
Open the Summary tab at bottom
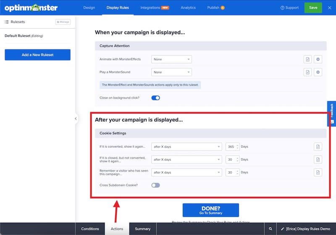(x=142, y=229)
